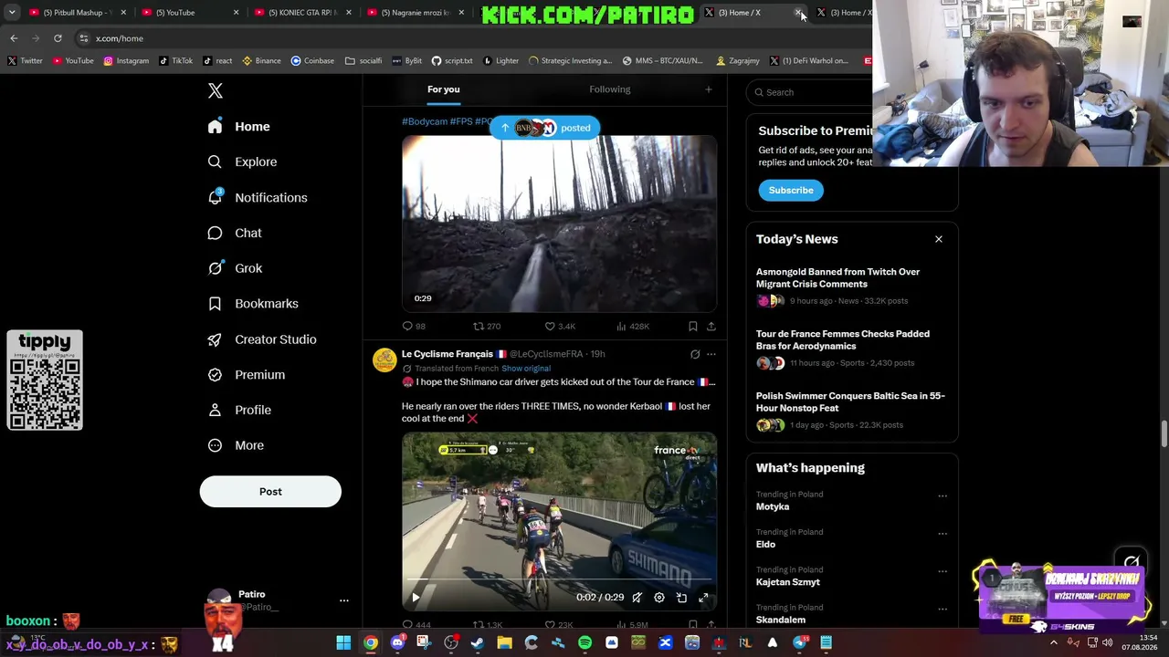The image size is (1169, 657).
Task: Open Premium in the sidebar
Action: [x=247, y=375]
